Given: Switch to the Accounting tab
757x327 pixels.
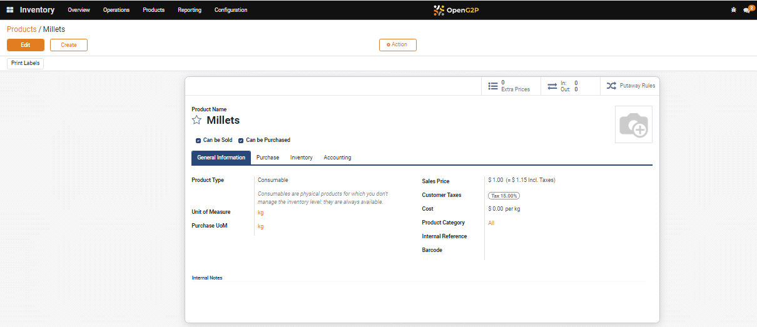Looking at the screenshot, I should 337,158.
